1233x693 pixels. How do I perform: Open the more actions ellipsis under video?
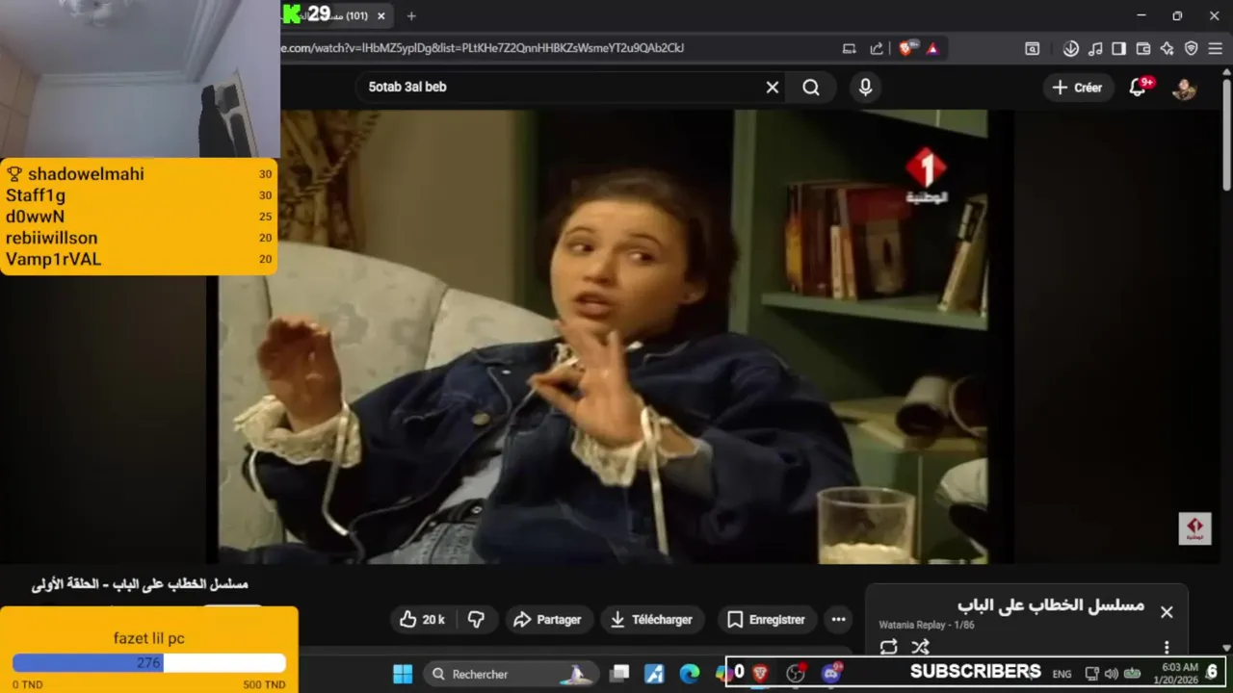coord(839,620)
